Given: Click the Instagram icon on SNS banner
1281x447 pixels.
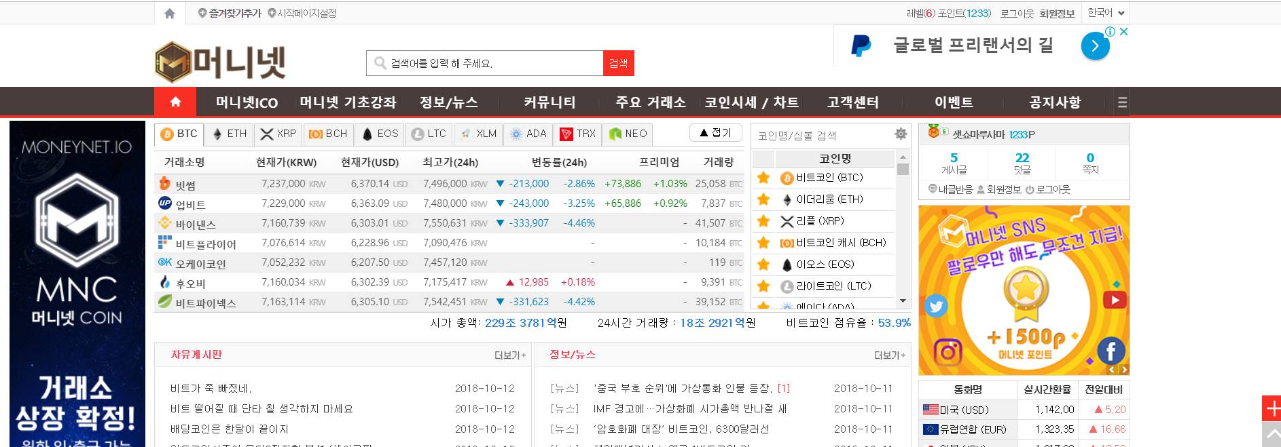Looking at the screenshot, I should [948, 351].
